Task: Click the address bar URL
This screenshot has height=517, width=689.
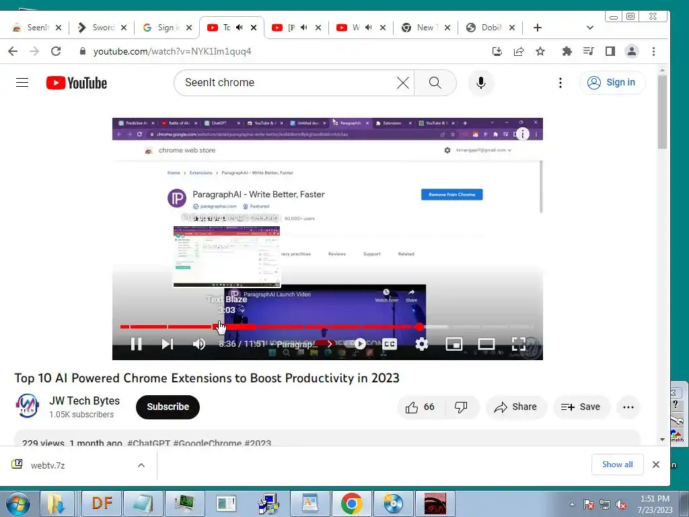Action: click(x=172, y=51)
